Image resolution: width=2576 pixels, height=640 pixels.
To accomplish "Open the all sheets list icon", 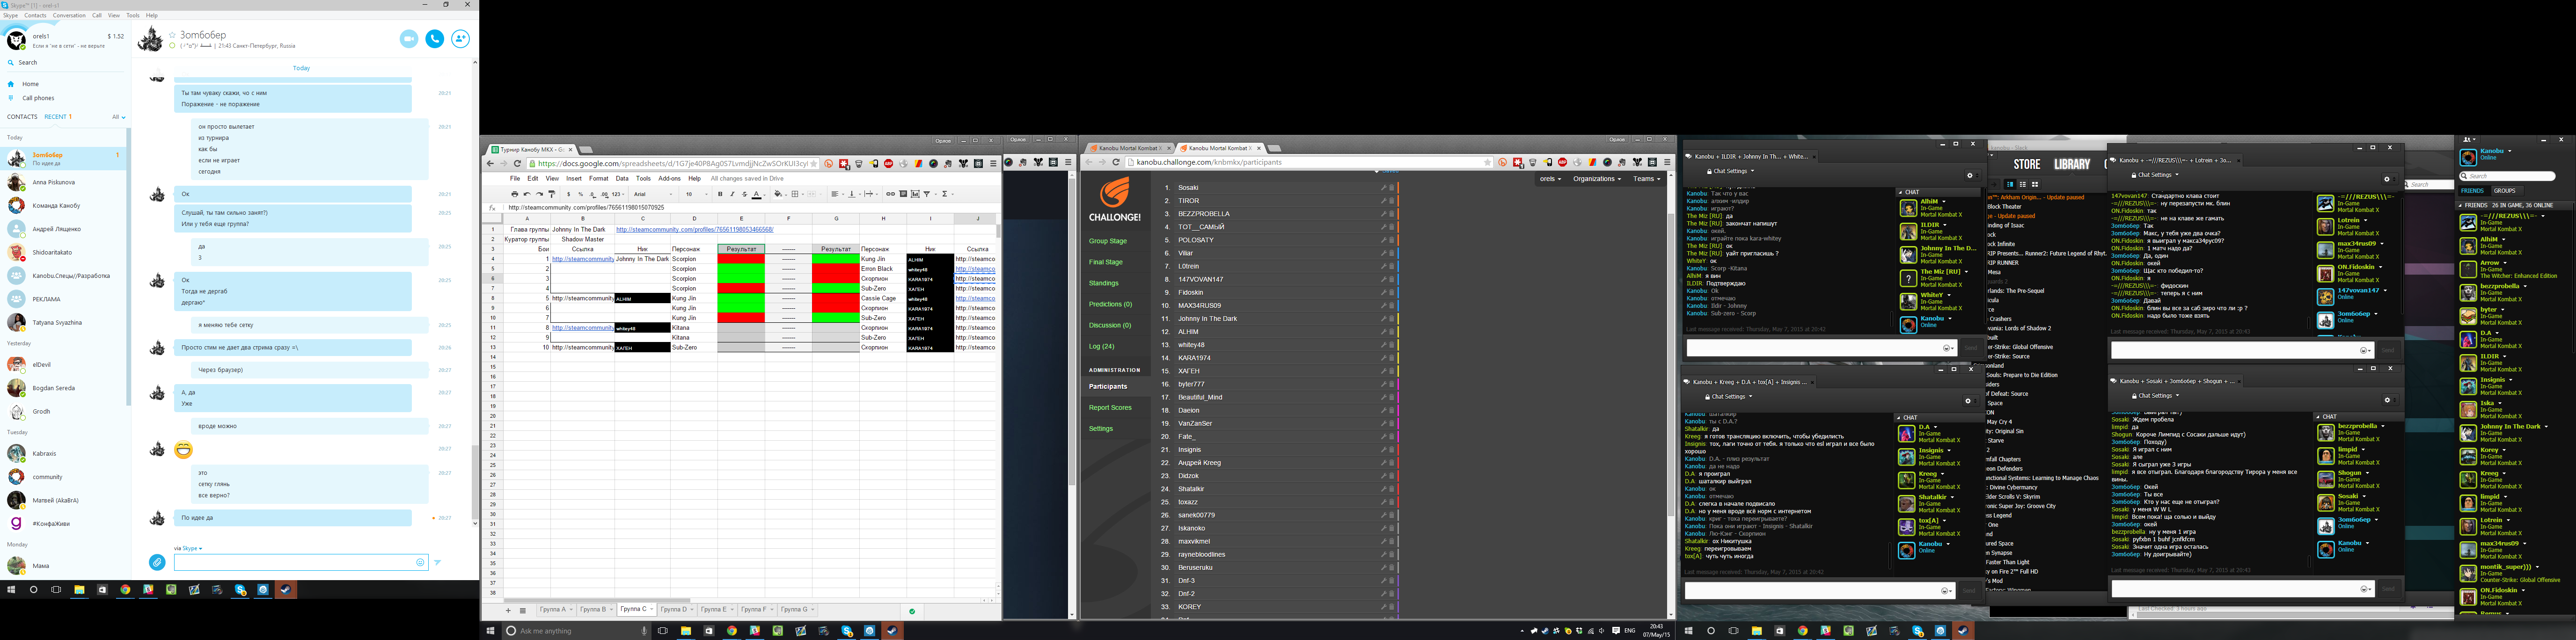I will click(523, 610).
